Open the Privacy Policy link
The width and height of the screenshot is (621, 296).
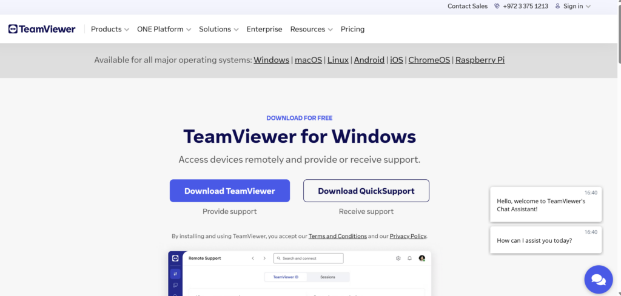click(x=408, y=236)
